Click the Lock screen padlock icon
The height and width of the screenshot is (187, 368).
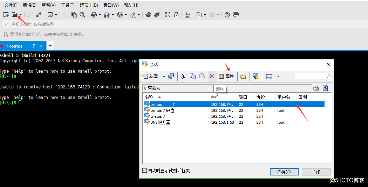click(x=176, y=15)
